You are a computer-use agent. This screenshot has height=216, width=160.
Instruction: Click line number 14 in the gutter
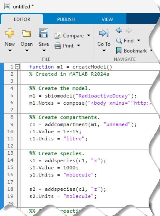tap(10, 160)
